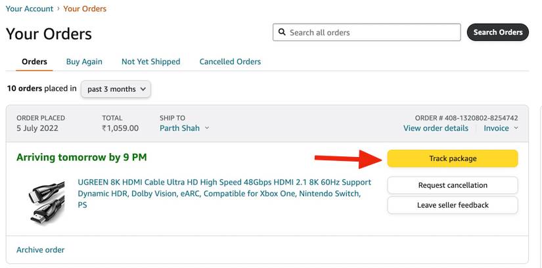Expand the Parth Shah ship-to chevron
Screen dimensions: 542x268
(x=207, y=128)
